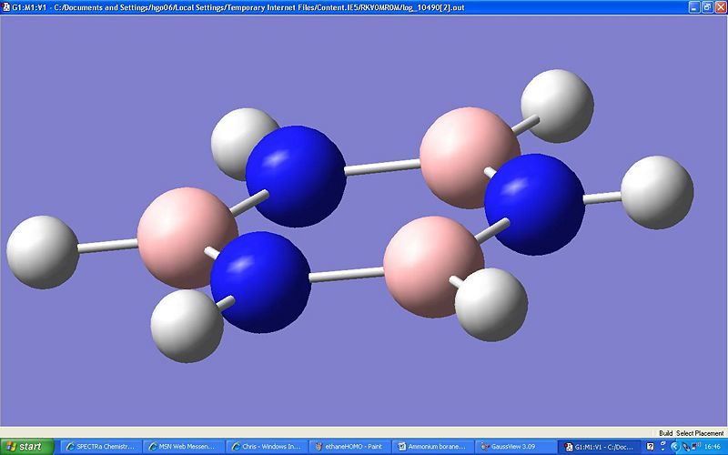Click the help question-mark tray icon

tap(651, 447)
